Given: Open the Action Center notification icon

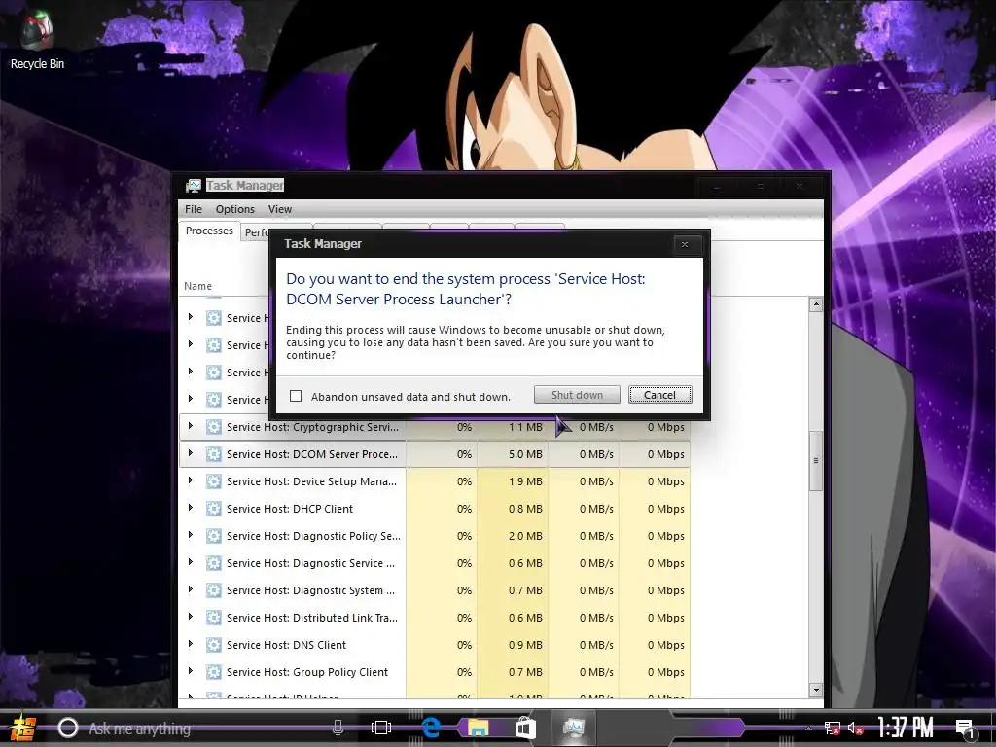Looking at the screenshot, I should [x=965, y=729].
